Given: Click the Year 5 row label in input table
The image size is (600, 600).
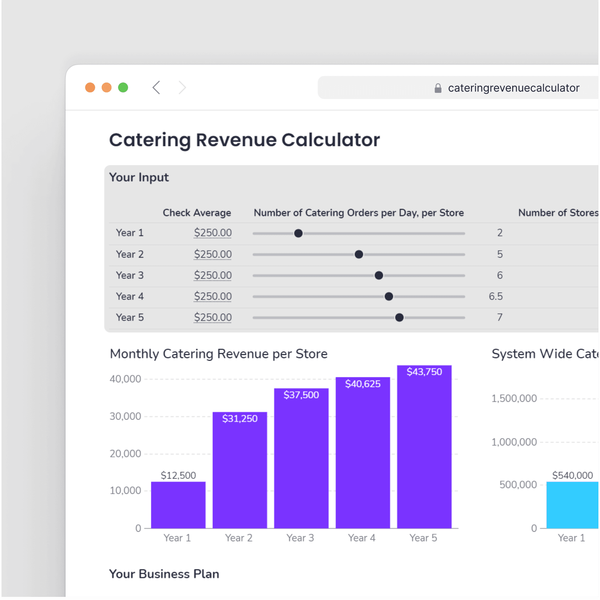Looking at the screenshot, I should click(130, 318).
